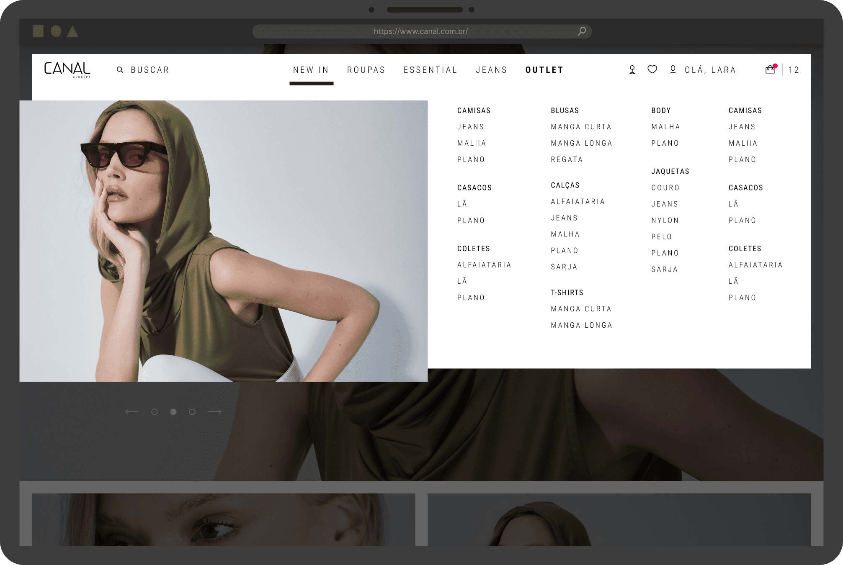Open the shopping bag icon
This screenshot has height=565, width=843.
coord(770,70)
